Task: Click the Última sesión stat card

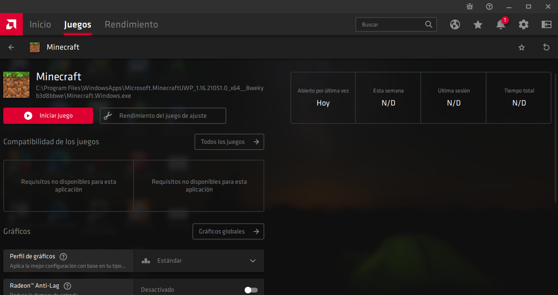Action: tap(453, 98)
